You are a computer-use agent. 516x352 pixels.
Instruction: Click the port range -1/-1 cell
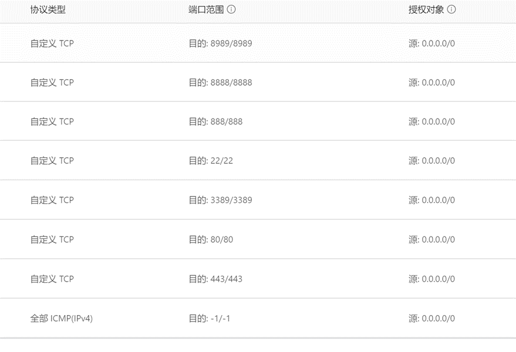pos(210,319)
